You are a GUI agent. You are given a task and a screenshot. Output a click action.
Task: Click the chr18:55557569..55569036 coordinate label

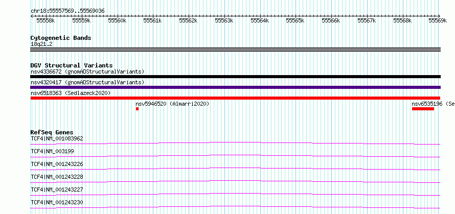pyautogui.click(x=67, y=11)
